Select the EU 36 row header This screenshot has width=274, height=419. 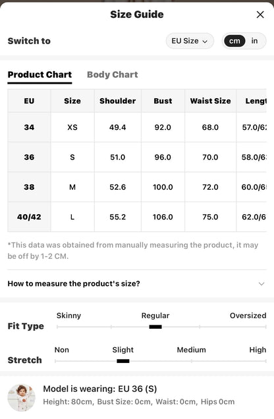[29, 157]
